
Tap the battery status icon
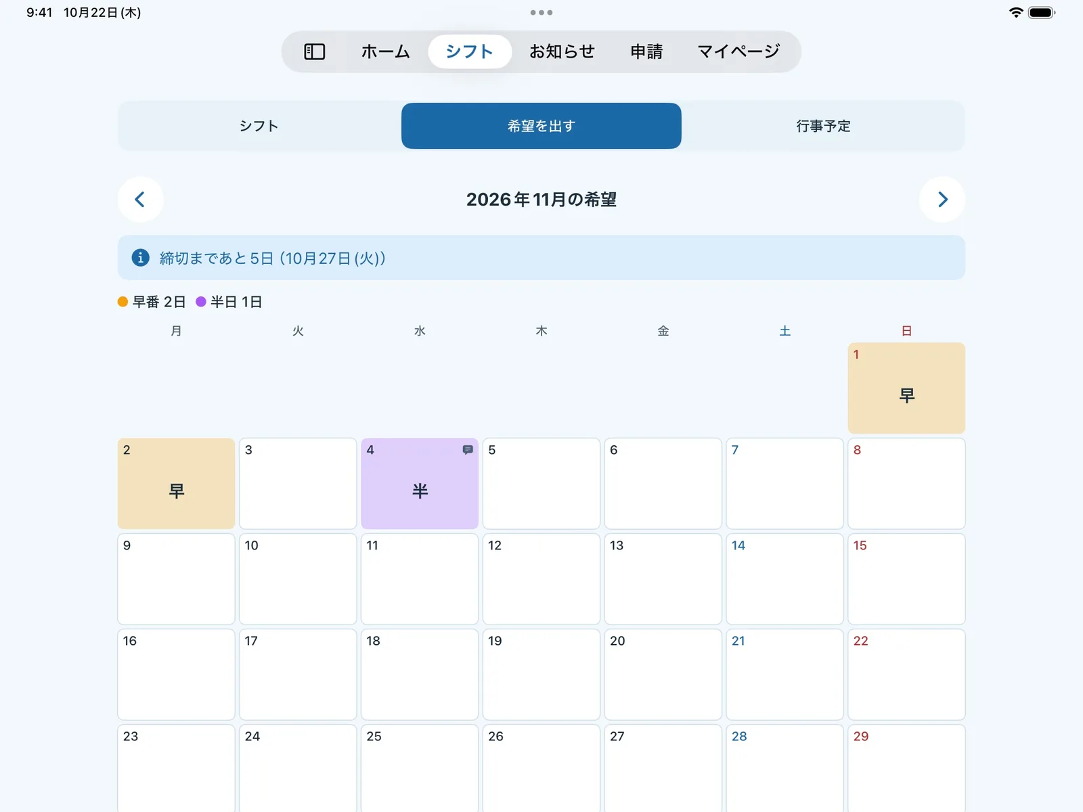[1042, 12]
